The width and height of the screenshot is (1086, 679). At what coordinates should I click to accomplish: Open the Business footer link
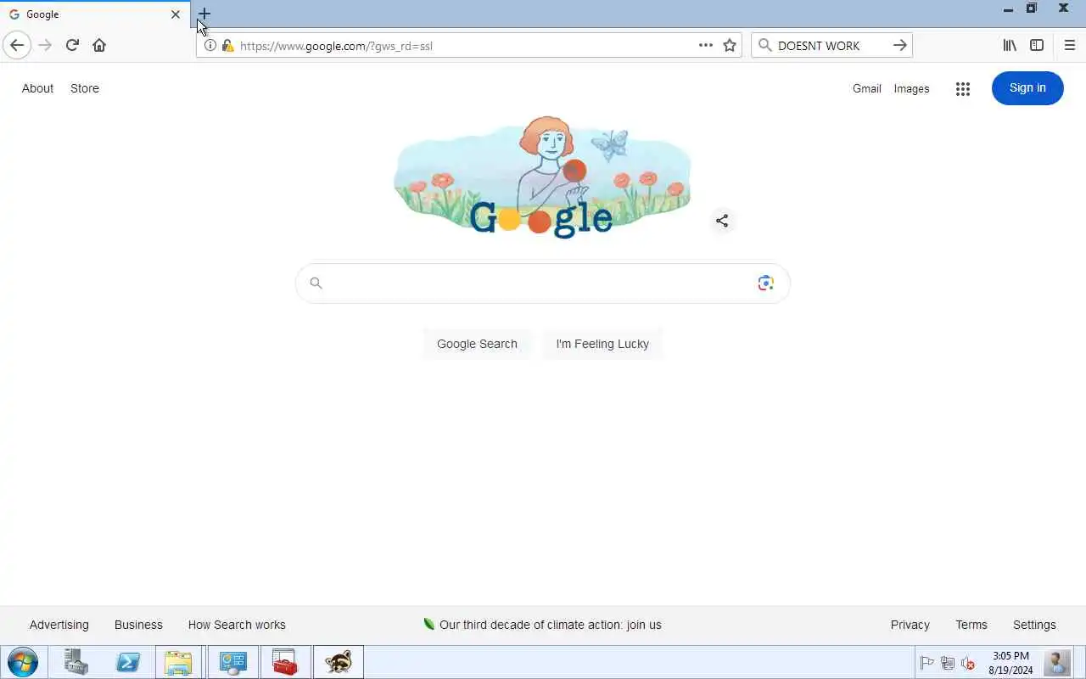tap(138, 625)
